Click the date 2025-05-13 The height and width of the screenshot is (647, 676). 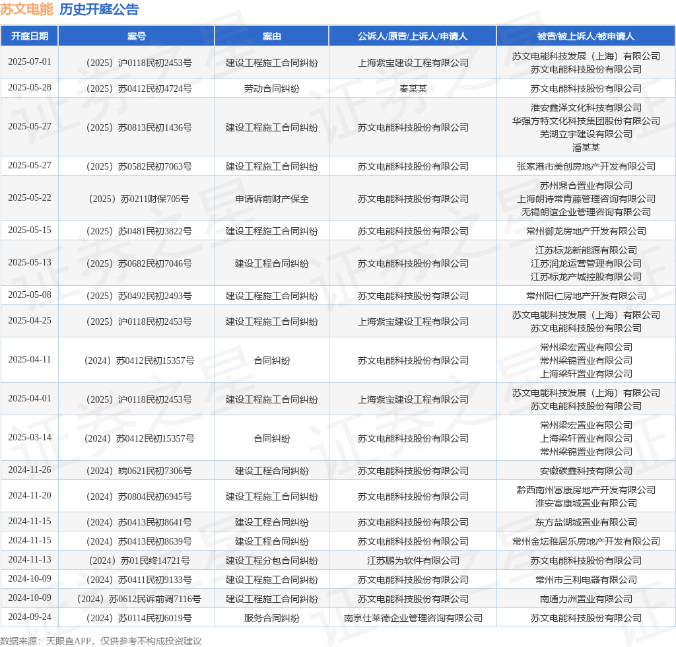(x=29, y=263)
